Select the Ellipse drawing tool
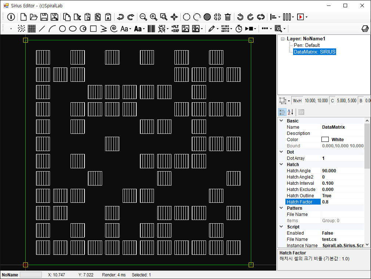 [x=73, y=29]
